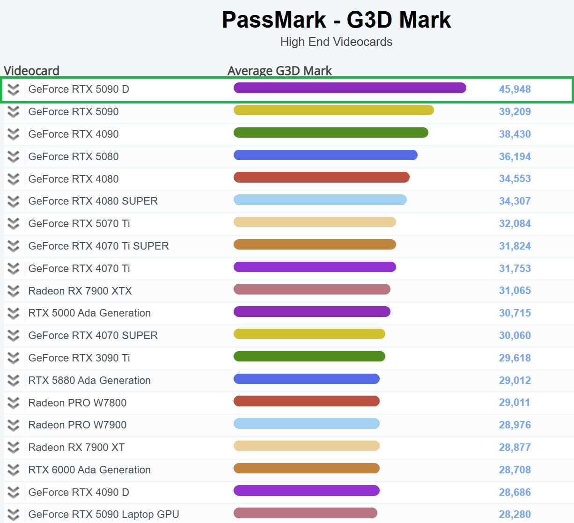Viewport: 574px width, 523px height.
Task: Open the GeForce RTX 4070 Ti SUPER link
Action: tap(99, 246)
